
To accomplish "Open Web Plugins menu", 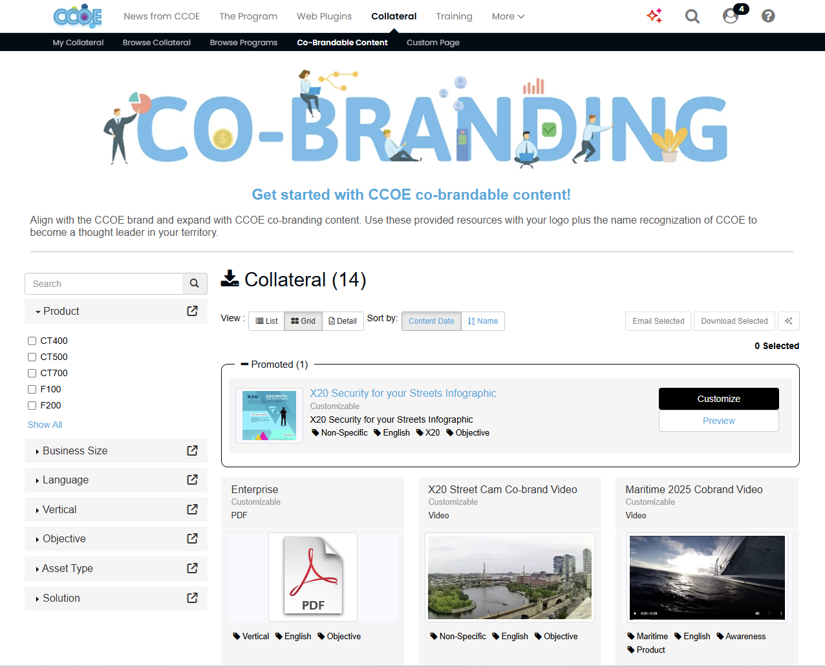I will 325,16.
